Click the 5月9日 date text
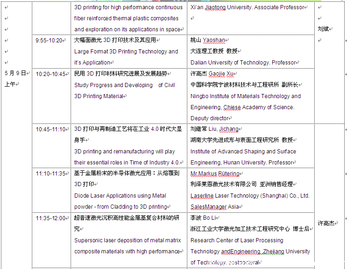 coord(15,73)
